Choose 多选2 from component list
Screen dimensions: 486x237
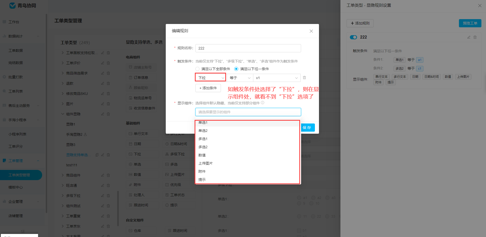click(248, 147)
